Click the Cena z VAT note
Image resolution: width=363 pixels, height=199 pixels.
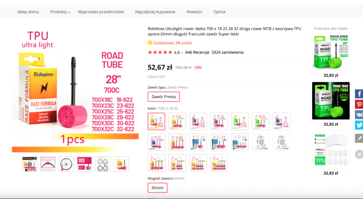coord(156,76)
